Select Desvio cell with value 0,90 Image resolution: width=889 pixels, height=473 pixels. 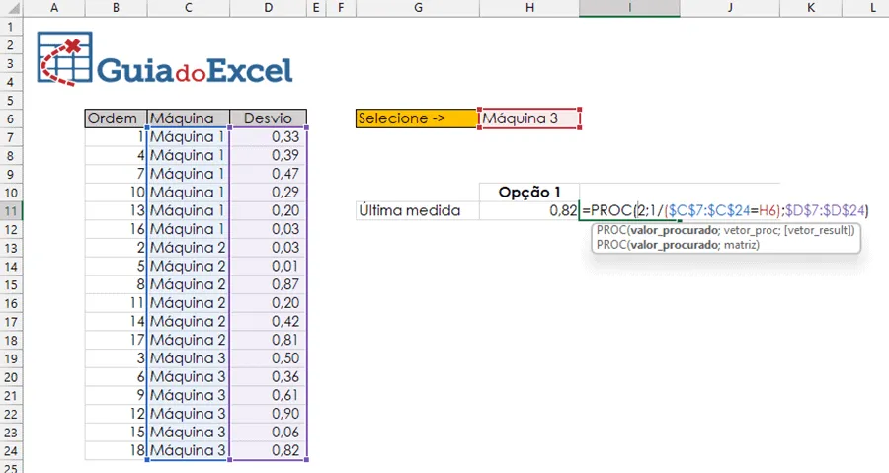[x=268, y=414]
